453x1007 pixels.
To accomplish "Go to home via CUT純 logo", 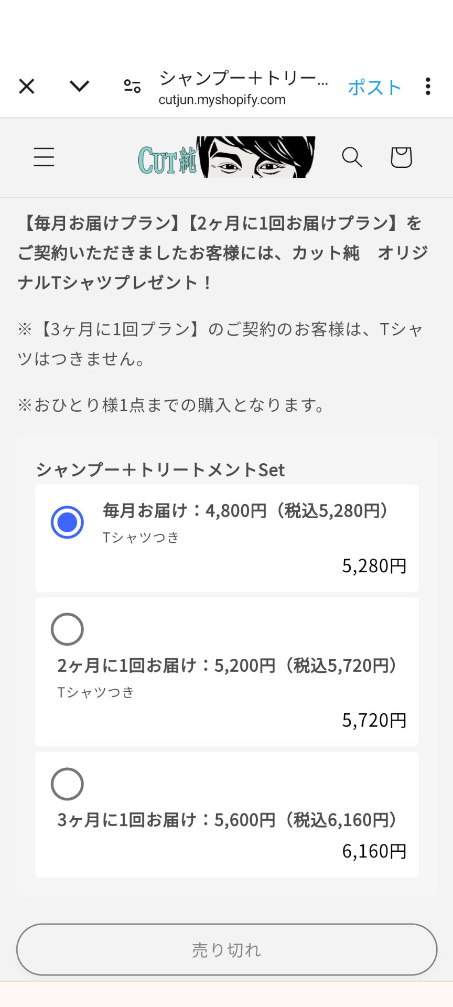I will point(167,159).
